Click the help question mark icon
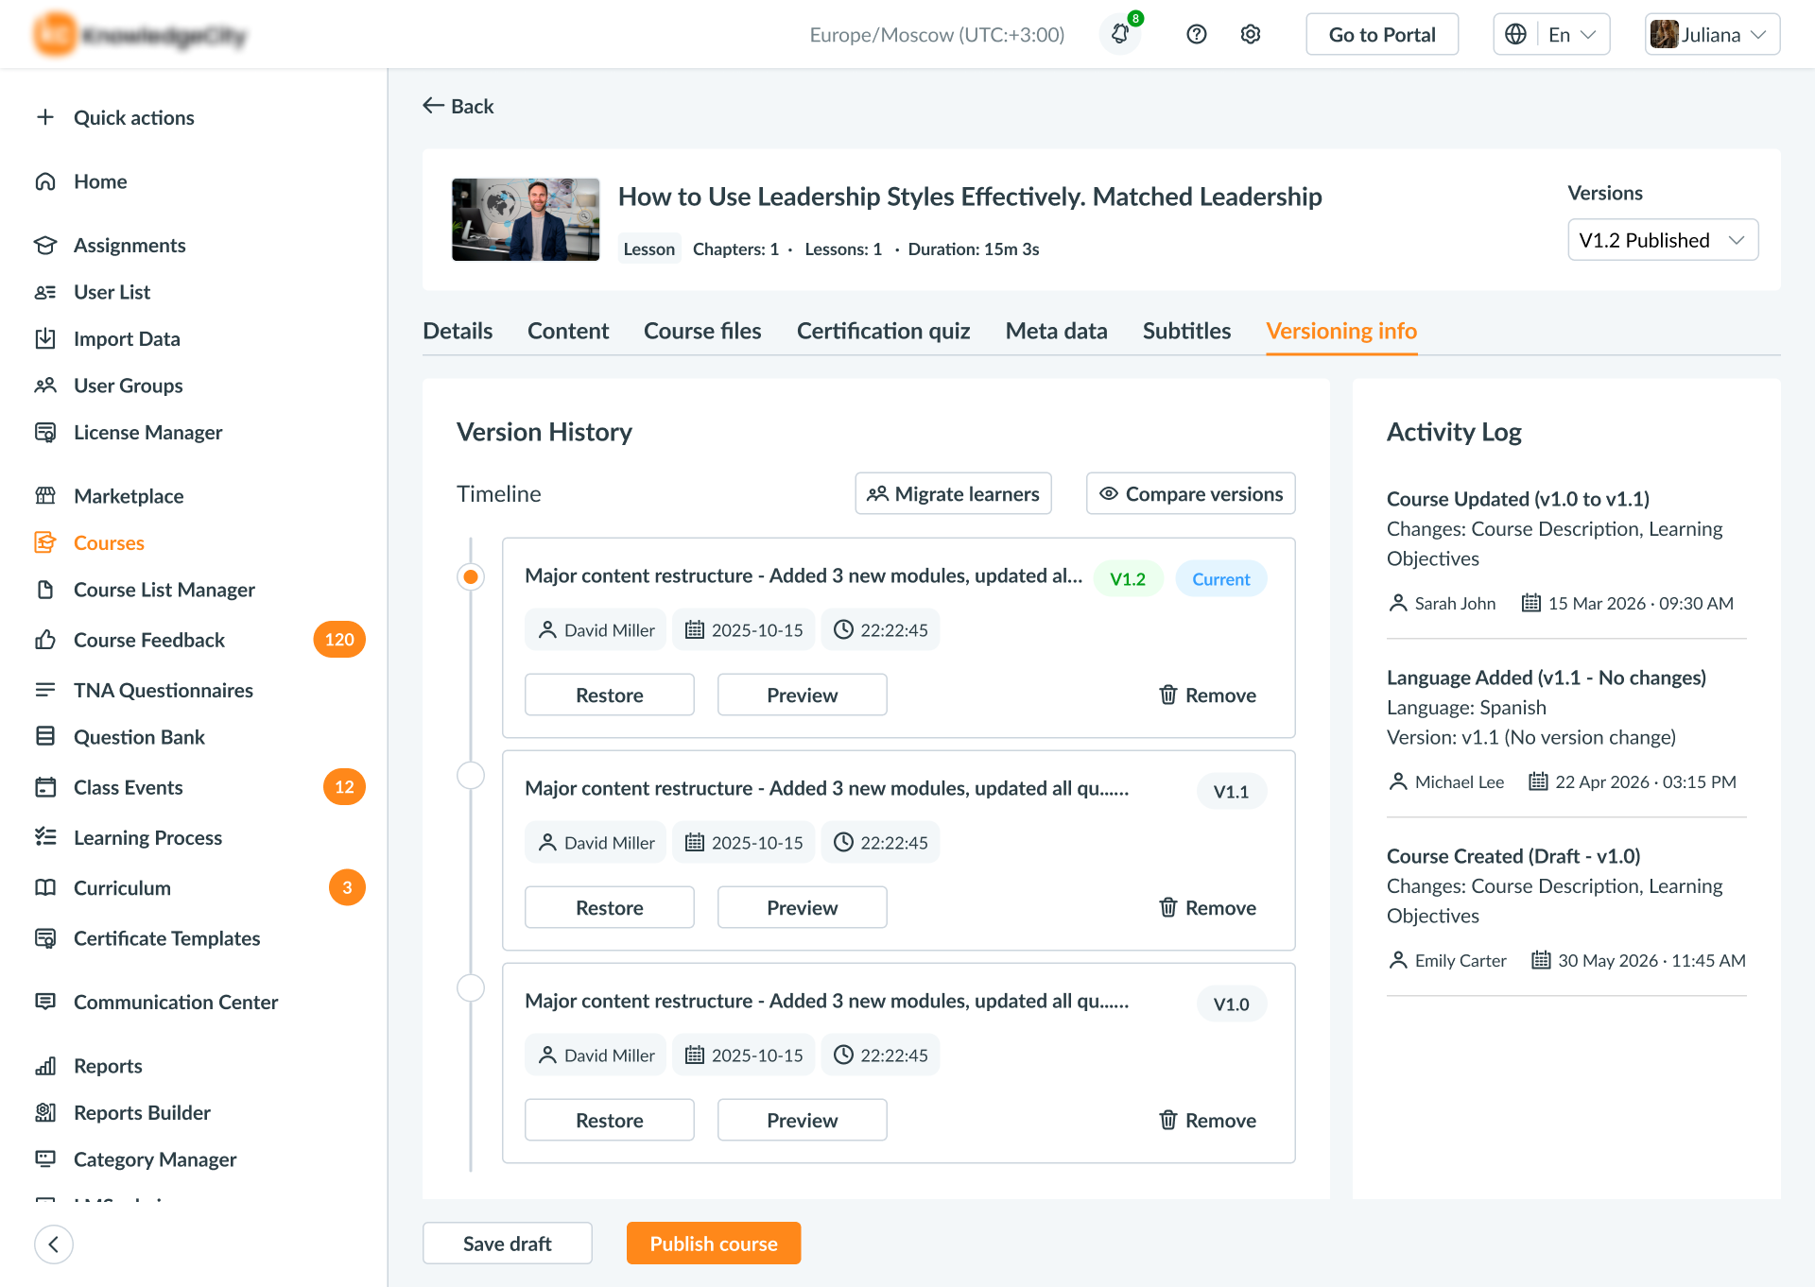1815x1287 pixels. pos(1196,34)
